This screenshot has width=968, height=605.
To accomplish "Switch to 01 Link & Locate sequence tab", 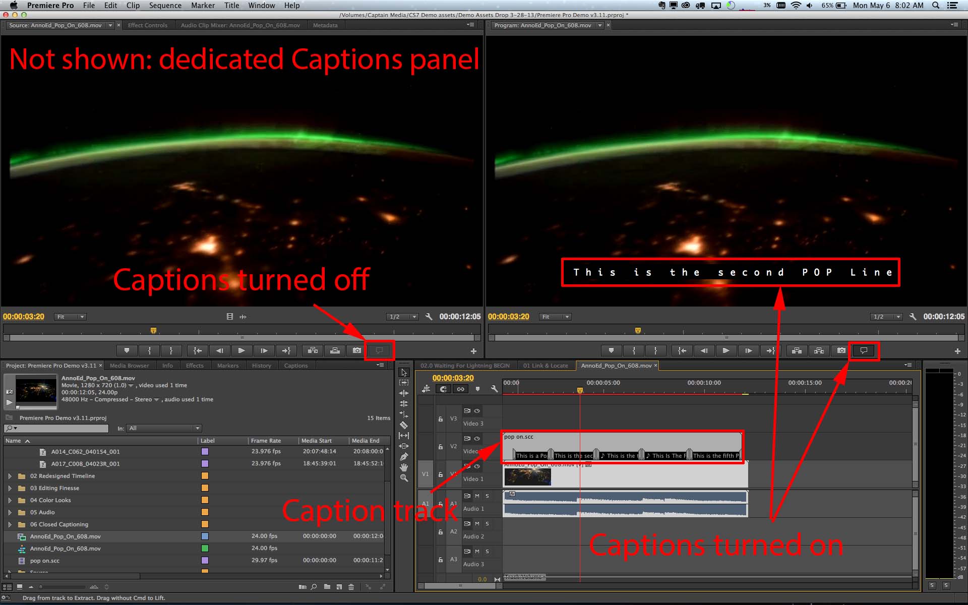I will (546, 366).
